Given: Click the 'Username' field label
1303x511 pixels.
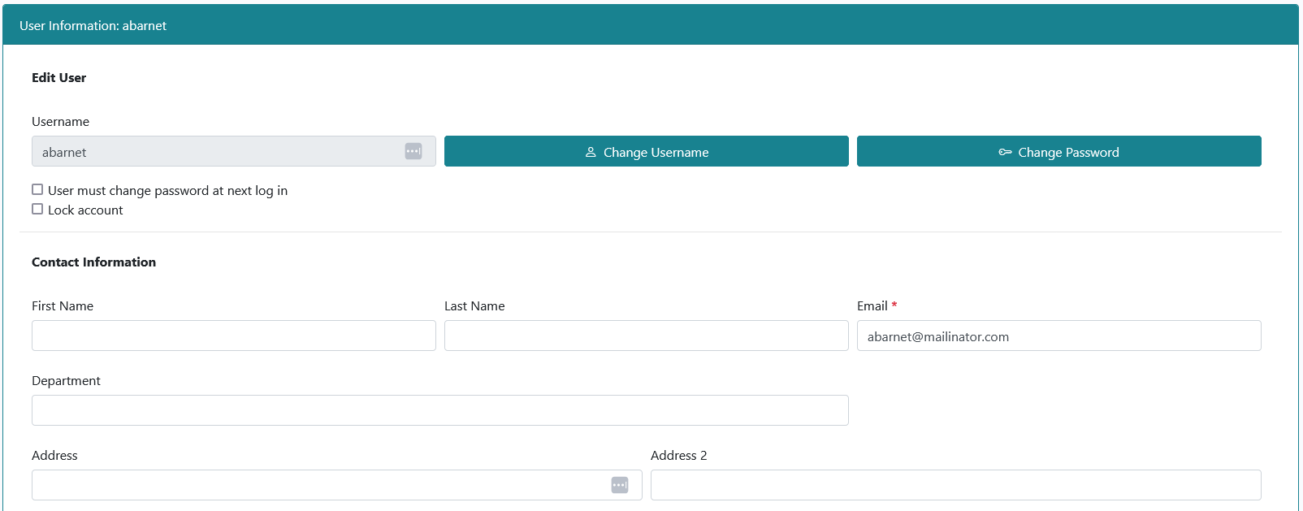Looking at the screenshot, I should 60,122.
